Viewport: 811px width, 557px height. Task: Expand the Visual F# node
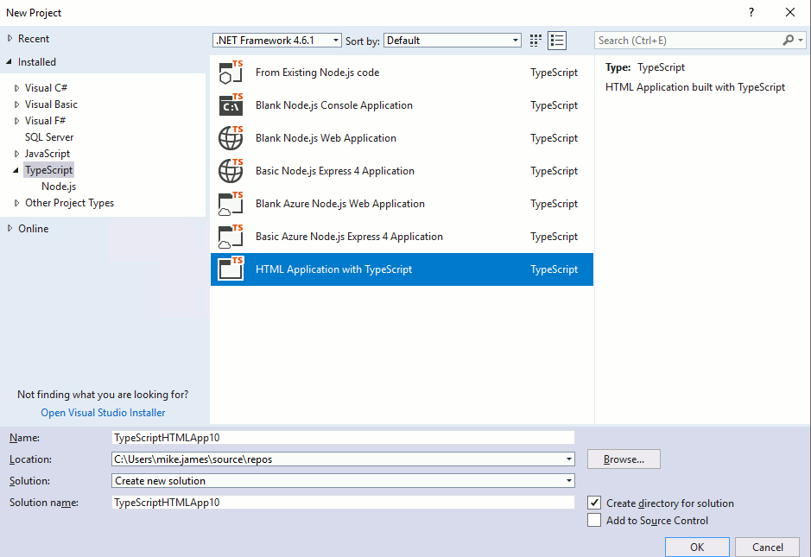(x=16, y=121)
